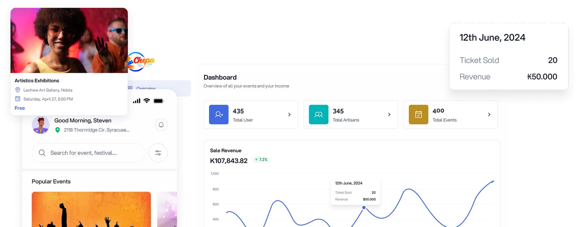
Task: Click the Total Events calendar icon
Action: pyautogui.click(x=418, y=114)
